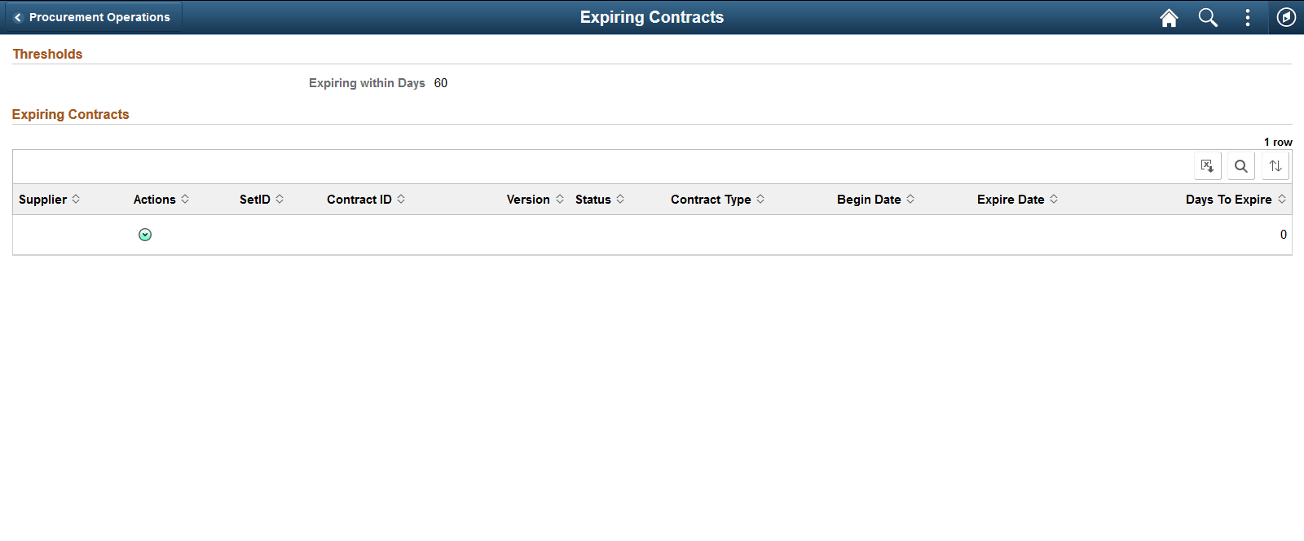Return to Procurement Operations

click(93, 16)
